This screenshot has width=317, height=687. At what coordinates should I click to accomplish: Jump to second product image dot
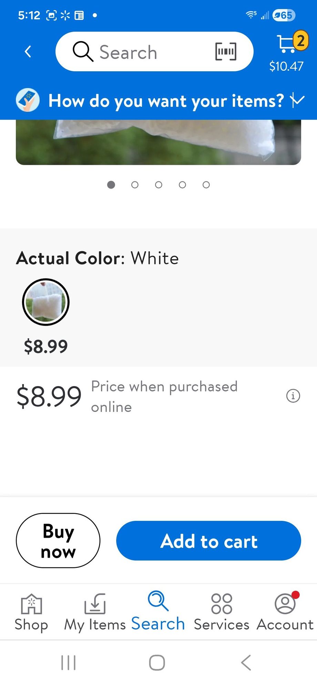coord(135,185)
